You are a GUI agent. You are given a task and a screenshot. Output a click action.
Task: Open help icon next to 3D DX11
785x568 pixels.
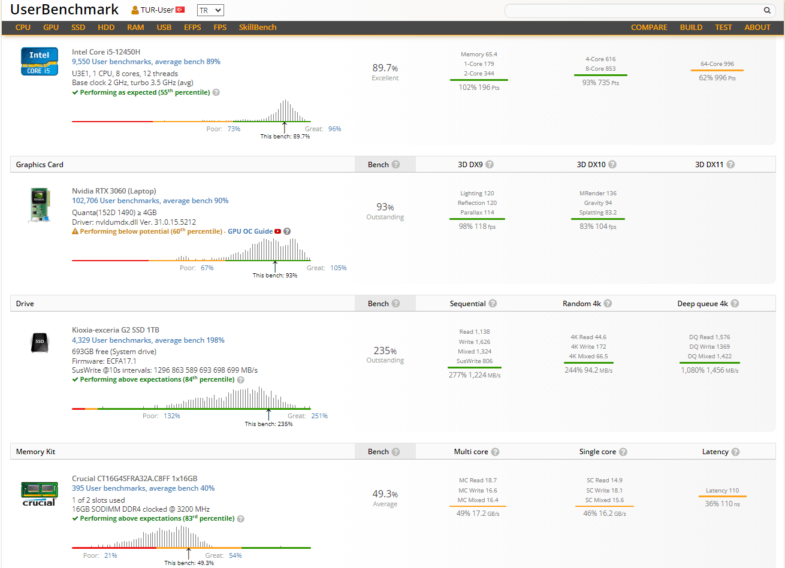coord(730,164)
